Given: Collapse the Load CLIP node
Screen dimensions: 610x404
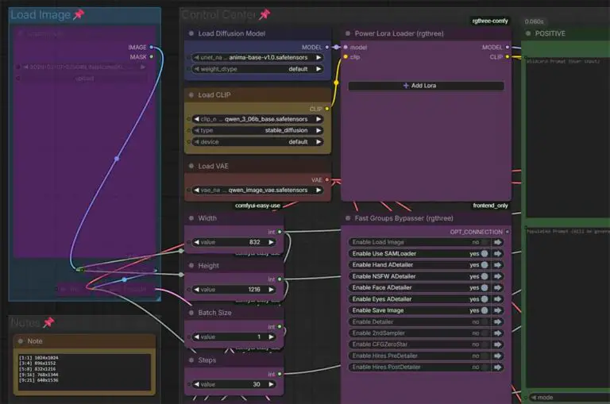Looking at the screenshot, I should [x=191, y=95].
